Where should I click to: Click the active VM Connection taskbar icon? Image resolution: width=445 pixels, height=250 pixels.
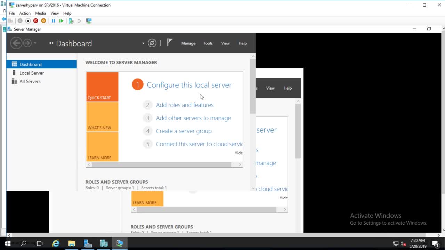pos(120,243)
